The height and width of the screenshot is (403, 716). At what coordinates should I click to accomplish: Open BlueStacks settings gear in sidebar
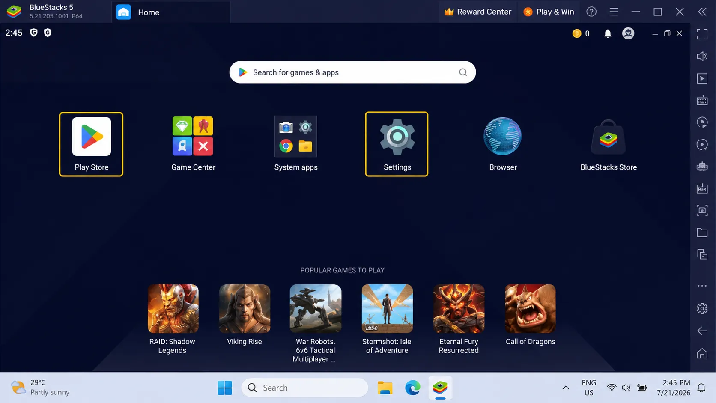(x=702, y=308)
